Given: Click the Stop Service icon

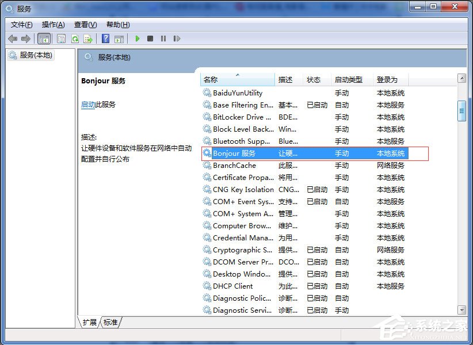Looking at the screenshot, I should (x=150, y=39).
